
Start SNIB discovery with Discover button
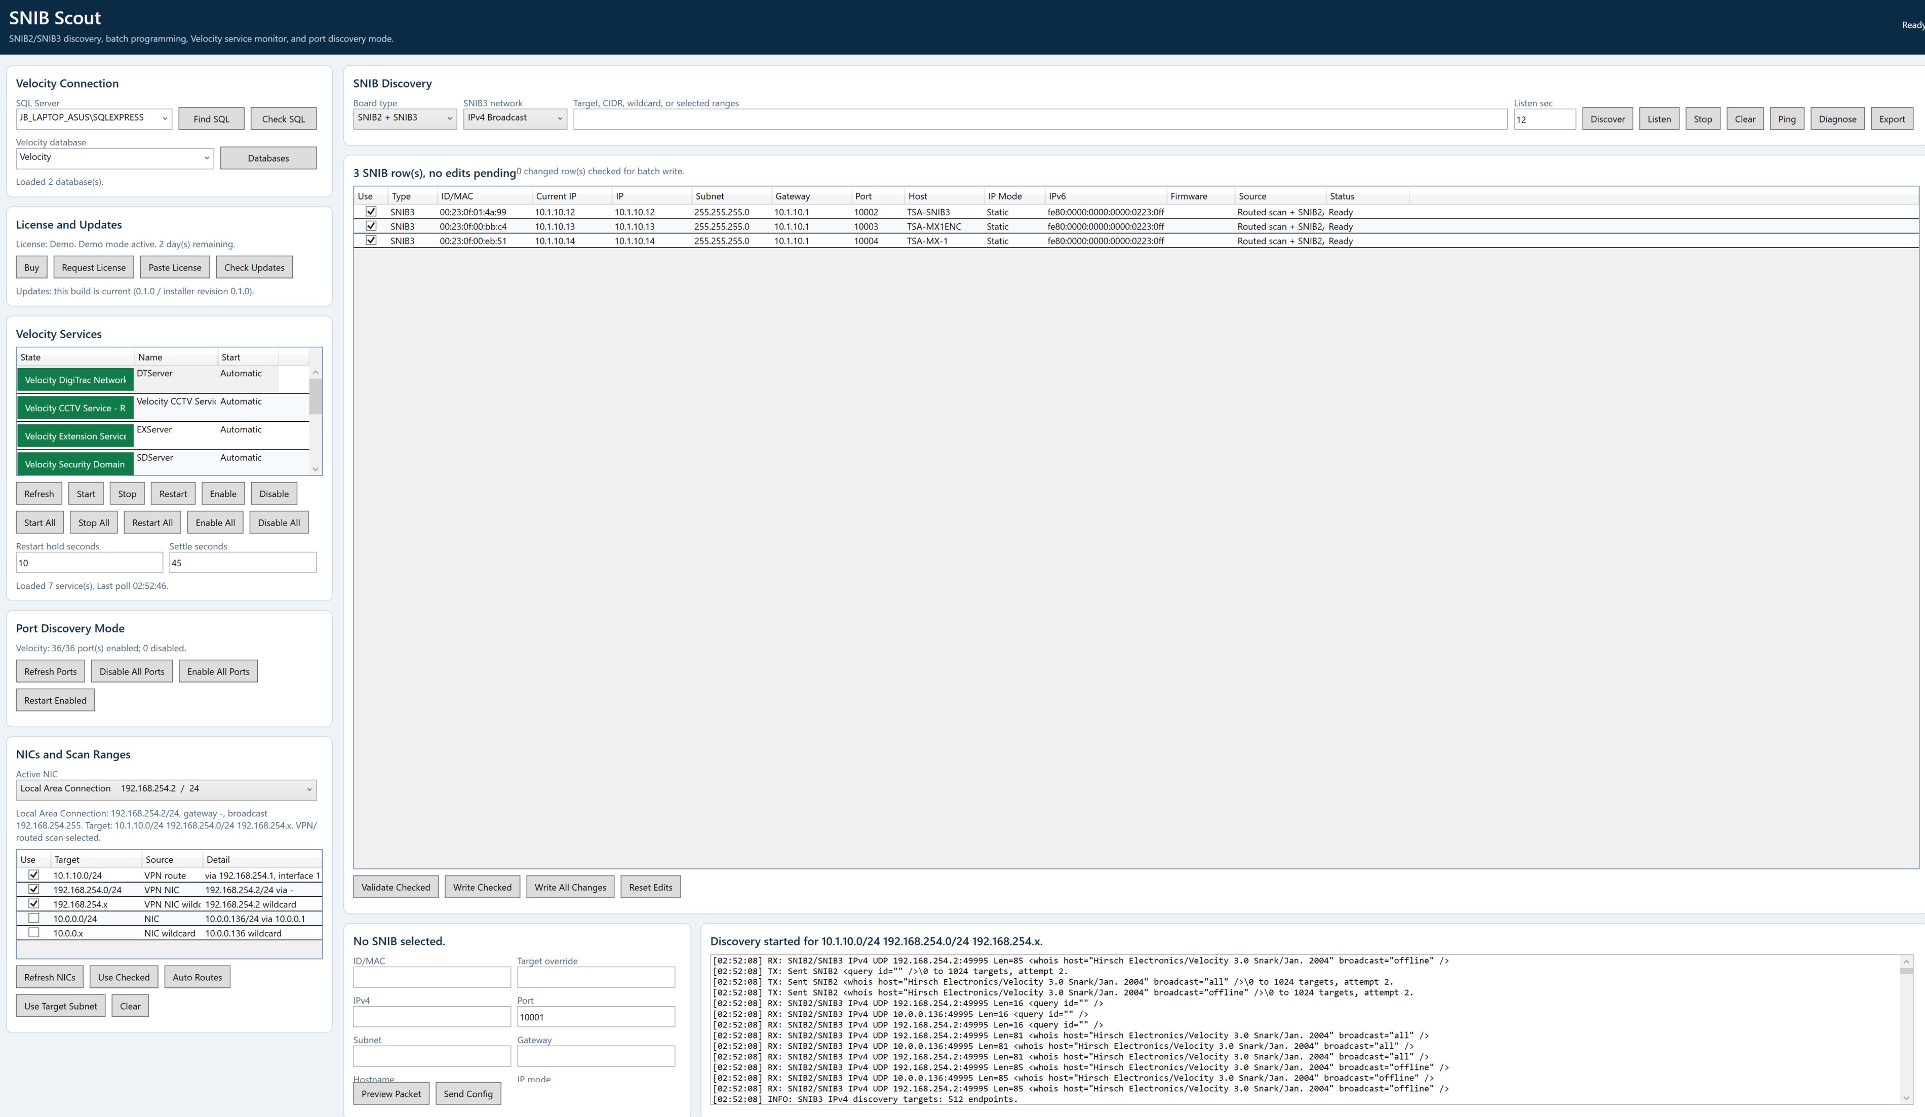coord(1607,119)
